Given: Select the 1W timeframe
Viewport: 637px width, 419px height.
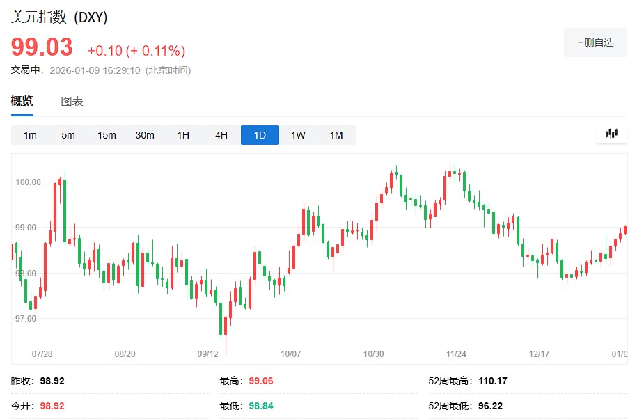Looking at the screenshot, I should (x=298, y=135).
